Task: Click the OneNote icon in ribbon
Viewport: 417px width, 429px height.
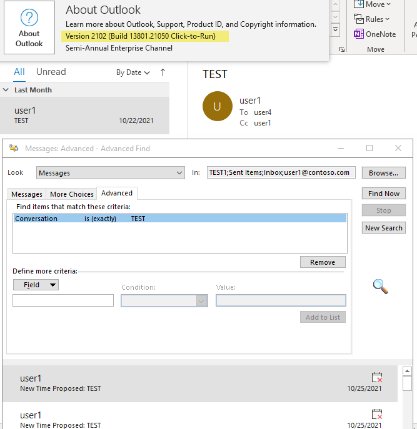Action: (x=359, y=34)
